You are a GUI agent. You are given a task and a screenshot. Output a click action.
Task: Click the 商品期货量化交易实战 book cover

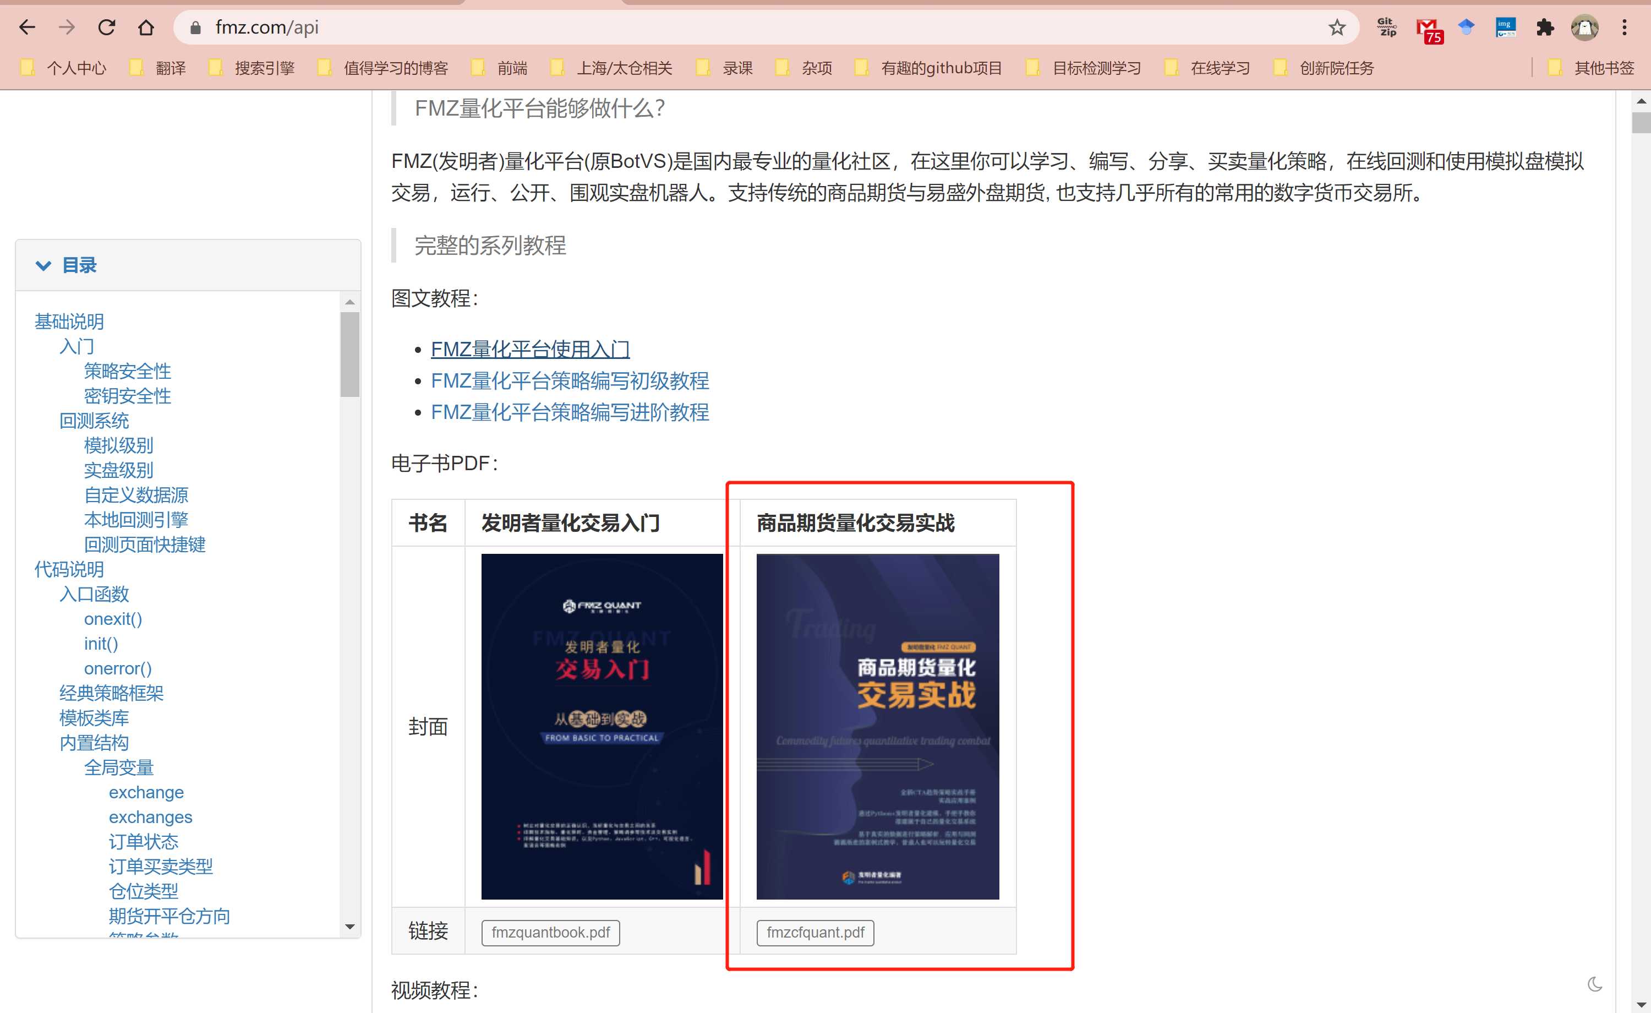877,726
